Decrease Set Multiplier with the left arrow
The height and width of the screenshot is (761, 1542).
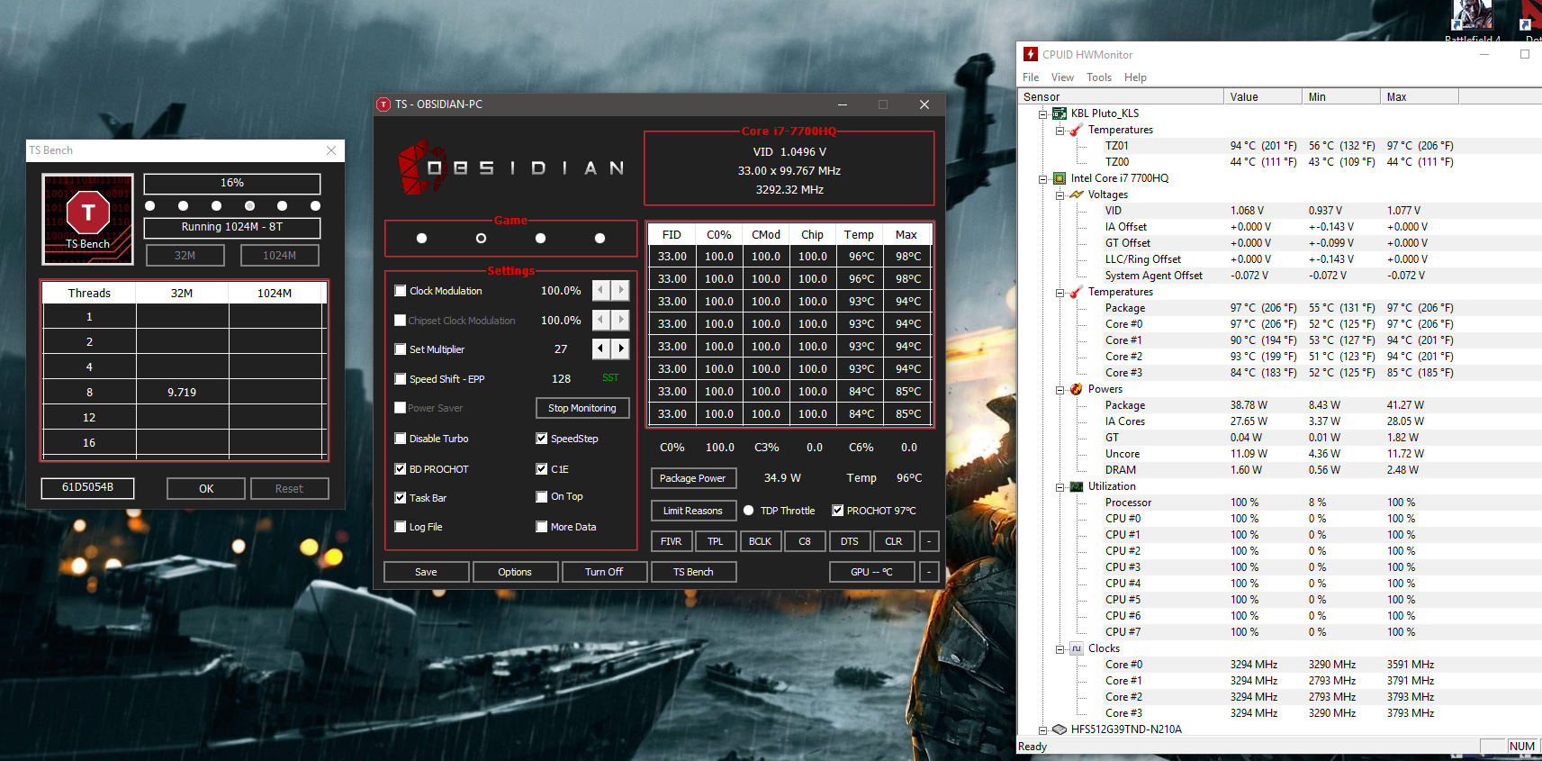tap(601, 349)
